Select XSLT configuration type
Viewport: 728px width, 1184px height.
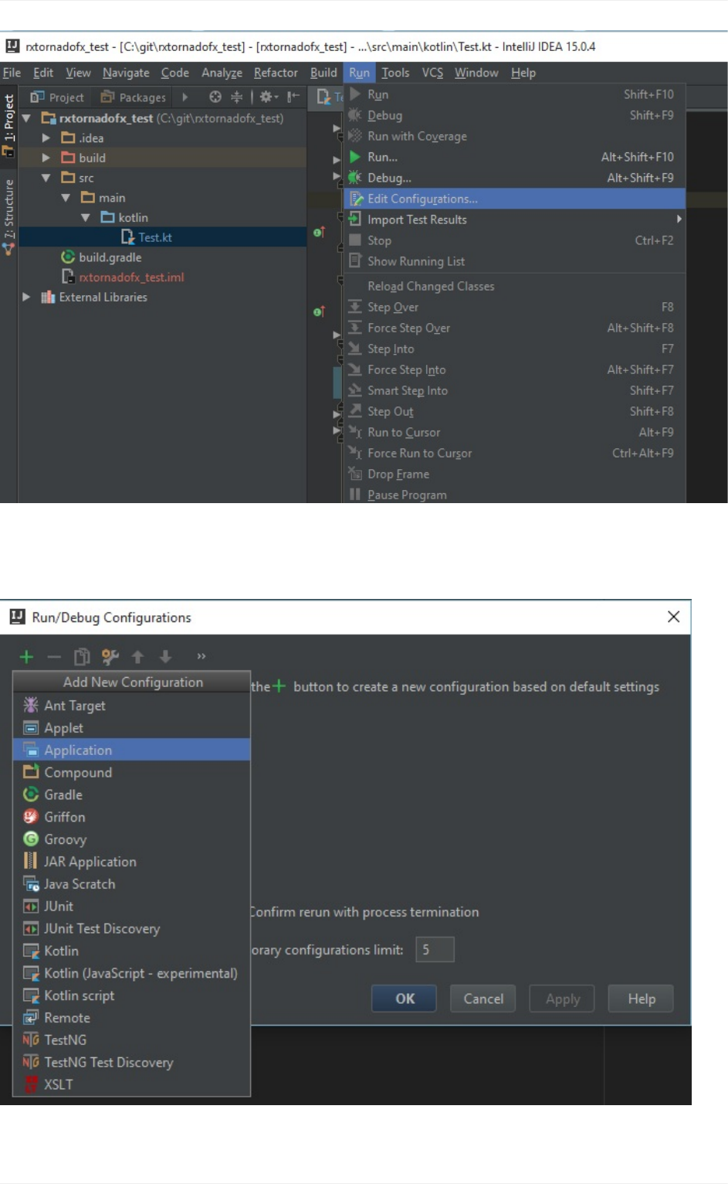[x=132, y=1084]
